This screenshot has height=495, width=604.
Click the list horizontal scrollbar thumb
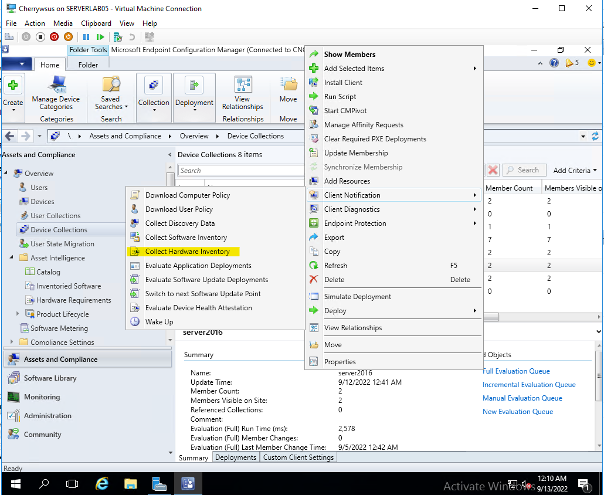[x=491, y=317]
